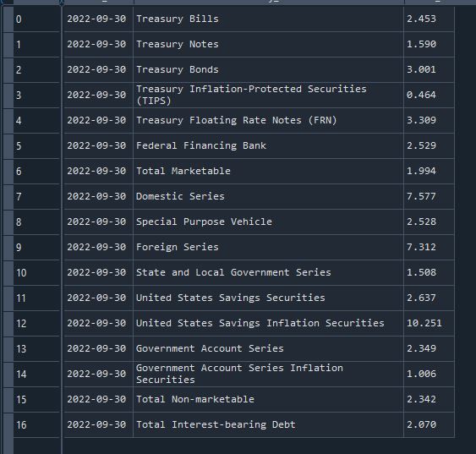Click Government Account Series Inflation Securities cell
Screen dimensions: 476x454
tap(268, 374)
